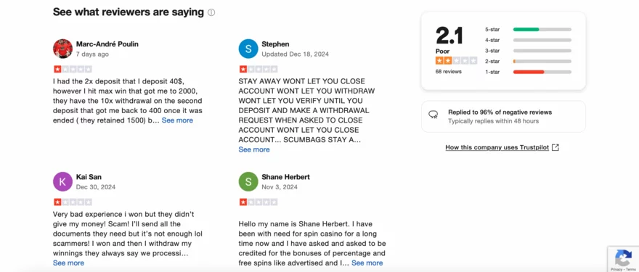Expand Shane Herbert's review with See more
639x272 pixels.
coord(367,263)
